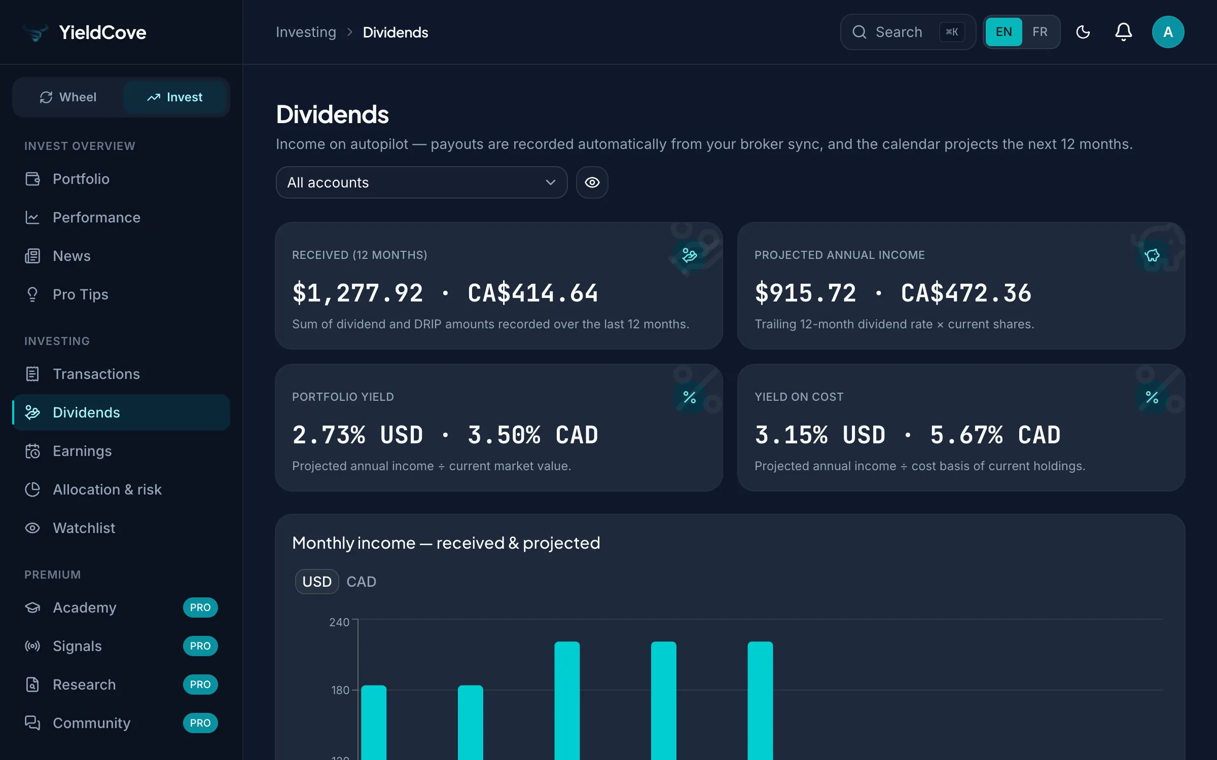Go to Investing breadcrumb link
This screenshot has width=1217, height=760.
[x=306, y=32]
